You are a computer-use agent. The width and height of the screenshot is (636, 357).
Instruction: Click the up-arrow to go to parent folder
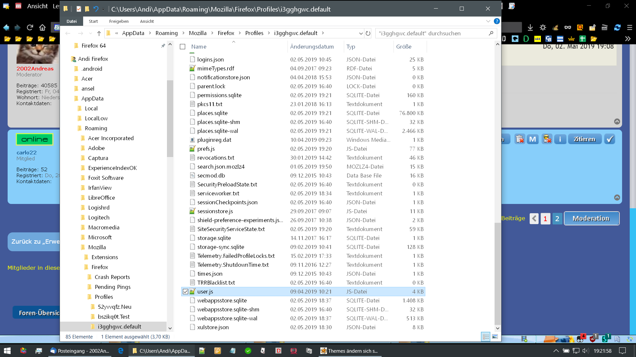click(x=99, y=33)
